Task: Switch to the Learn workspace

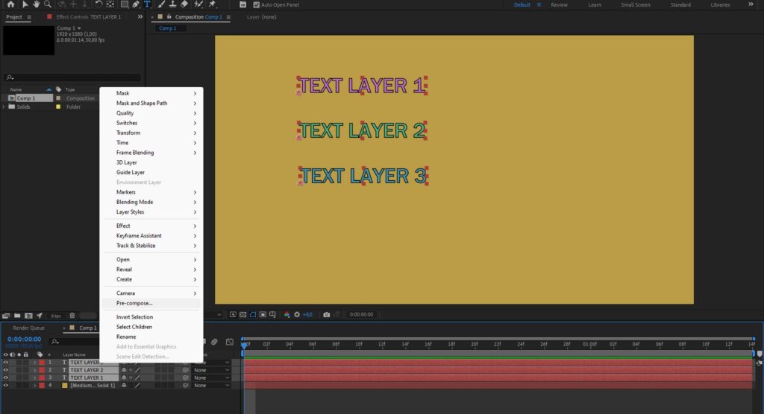Action: coord(595,5)
